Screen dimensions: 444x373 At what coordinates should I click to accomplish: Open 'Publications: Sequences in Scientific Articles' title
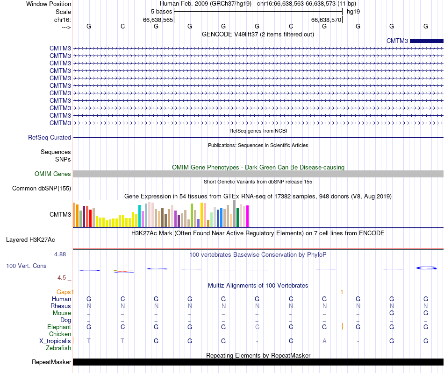(258, 145)
